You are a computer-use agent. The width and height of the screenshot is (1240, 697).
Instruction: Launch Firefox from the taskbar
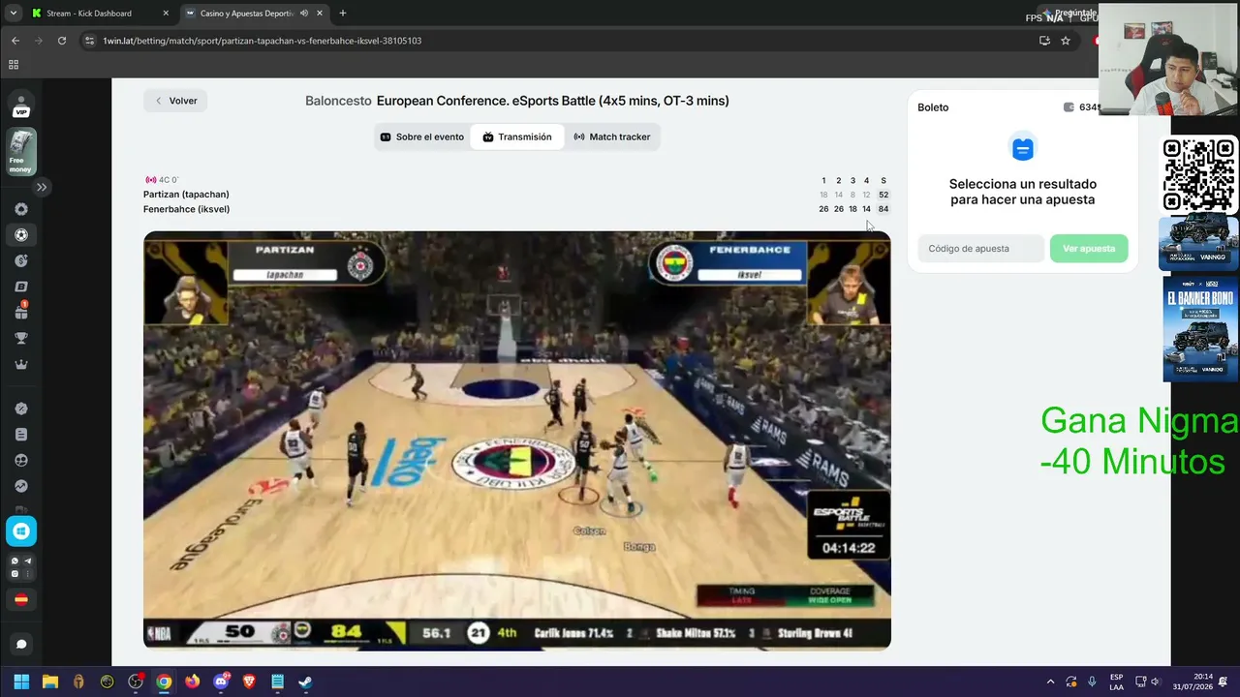click(192, 682)
